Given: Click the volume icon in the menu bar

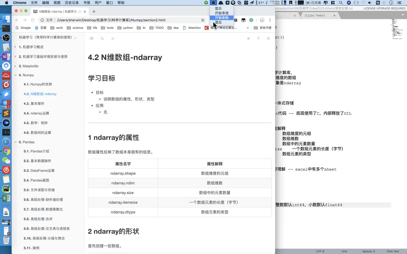Looking at the screenshot, I should [x=370, y=3].
